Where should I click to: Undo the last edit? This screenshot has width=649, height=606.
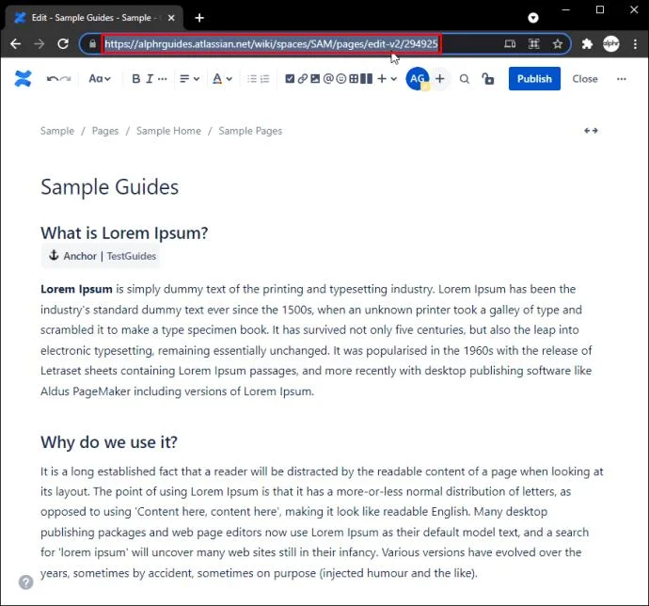53,79
